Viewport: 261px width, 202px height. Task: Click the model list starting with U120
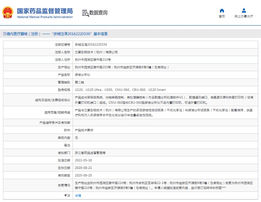[x=120, y=90]
